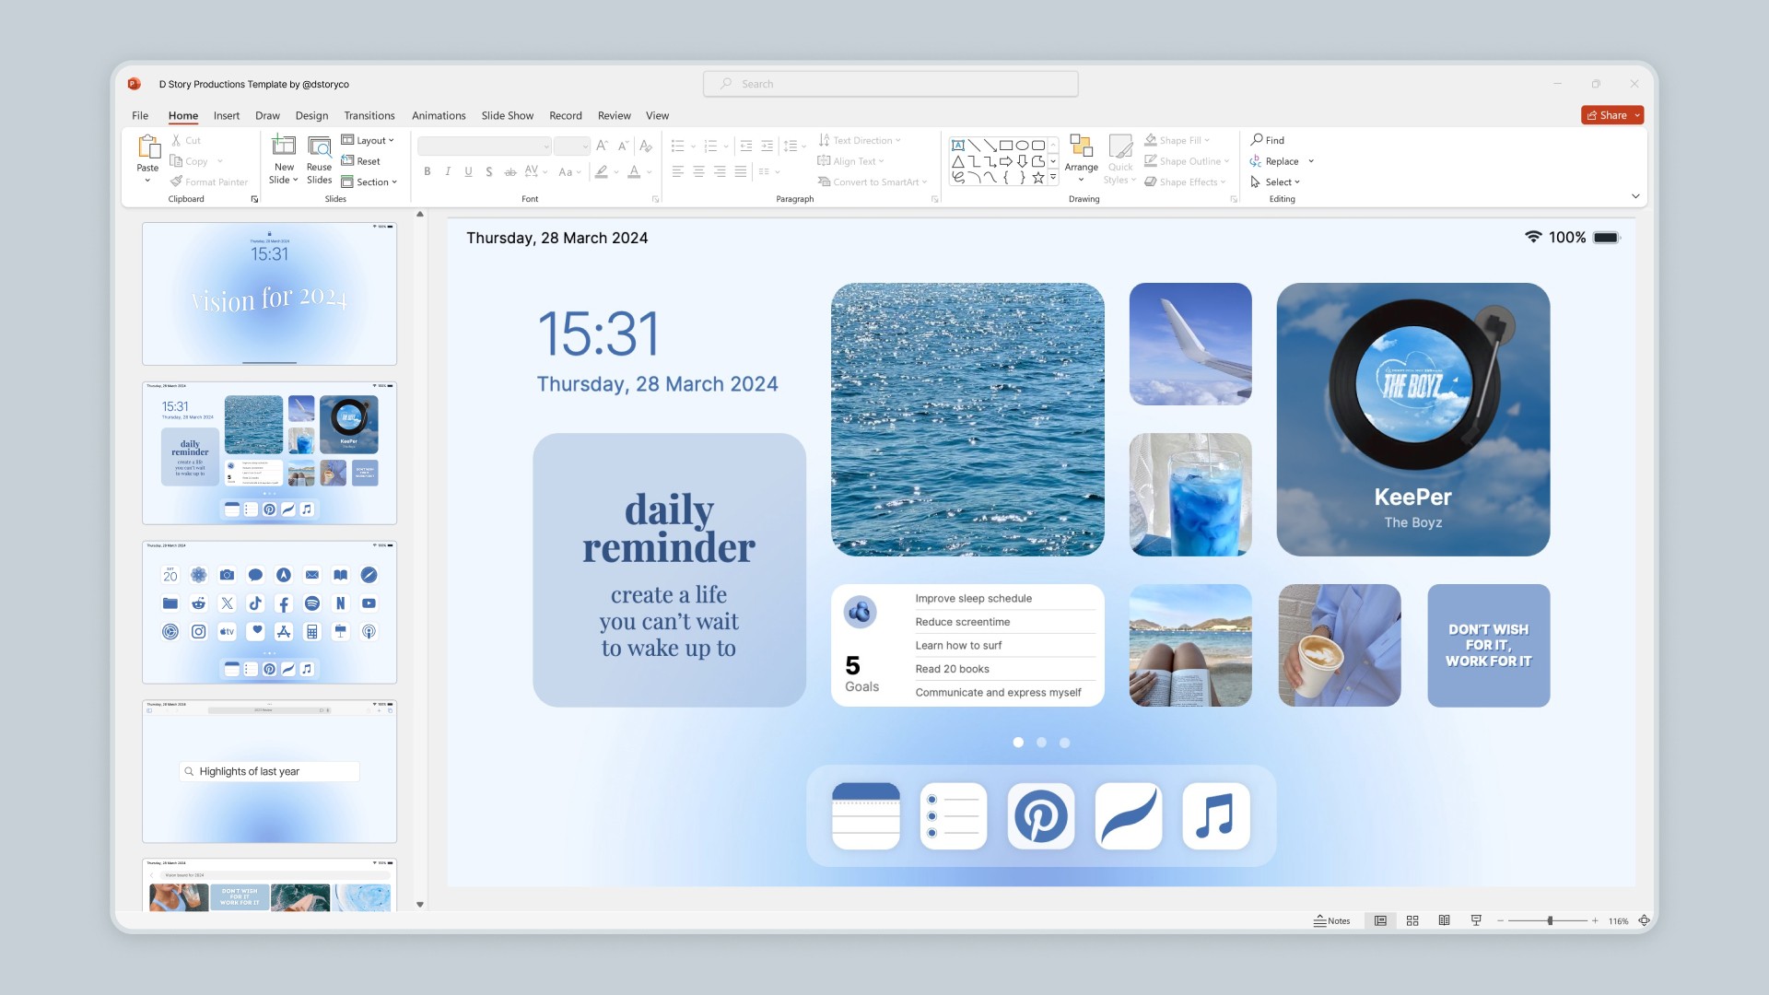Click the zoom slider handle
This screenshot has height=995, width=1769.
(x=1550, y=920)
